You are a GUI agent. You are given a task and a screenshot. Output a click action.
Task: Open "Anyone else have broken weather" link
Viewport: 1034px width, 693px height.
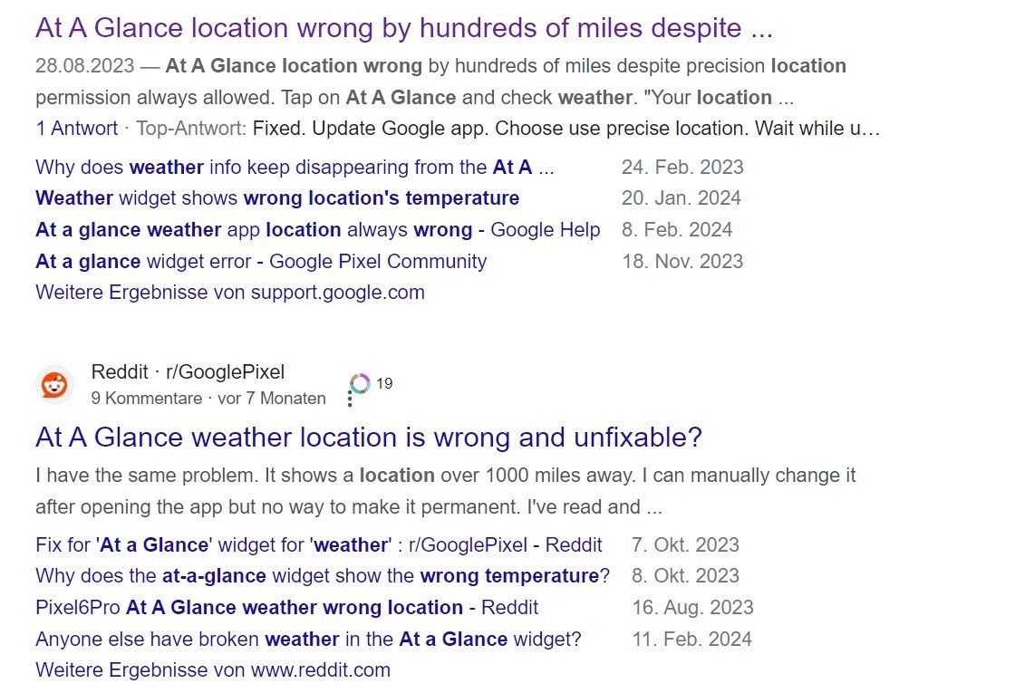(308, 639)
